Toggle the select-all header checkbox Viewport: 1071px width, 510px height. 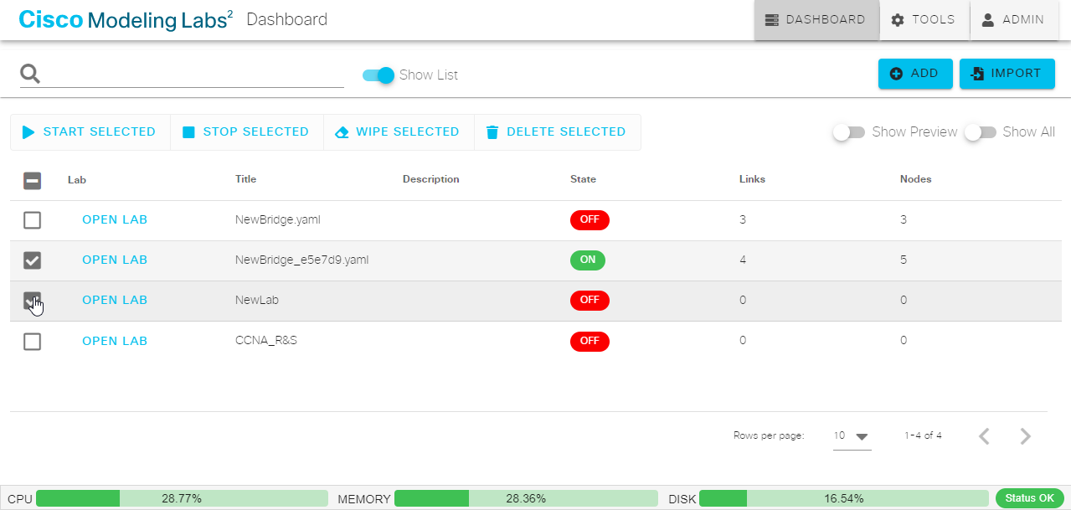pyautogui.click(x=32, y=180)
